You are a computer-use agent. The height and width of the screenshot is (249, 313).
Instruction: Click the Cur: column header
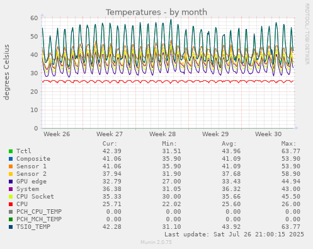tap(110, 144)
